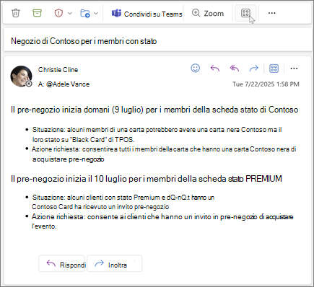Open Christie Cline's profile picture
This screenshot has width=314, height=287.
21,76
